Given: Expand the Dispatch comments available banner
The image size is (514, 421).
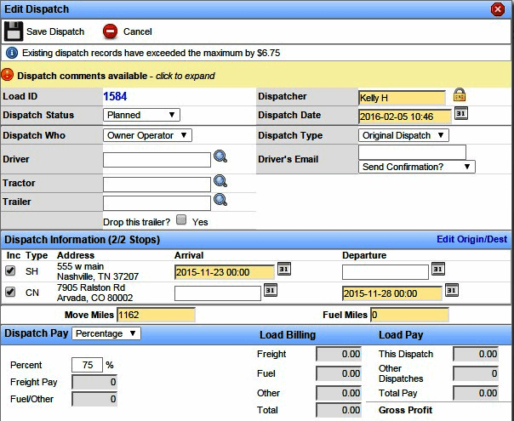Looking at the screenshot, I should [111, 76].
